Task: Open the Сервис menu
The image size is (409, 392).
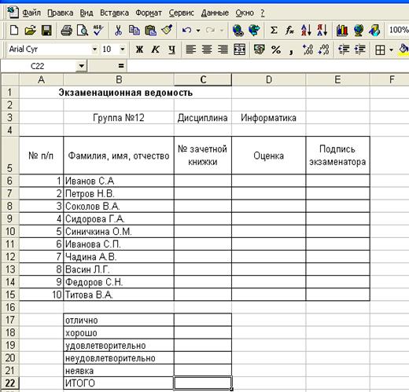Action: coord(182,13)
